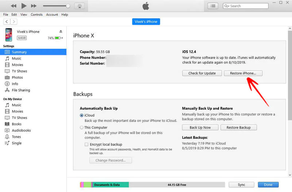
Task: Click the Restore iPhone... button
Action: (243, 73)
